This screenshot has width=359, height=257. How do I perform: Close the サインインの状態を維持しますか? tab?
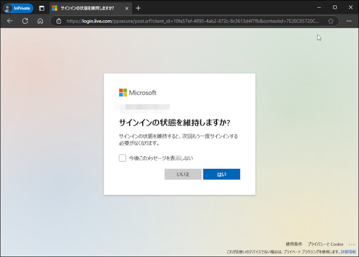point(127,8)
